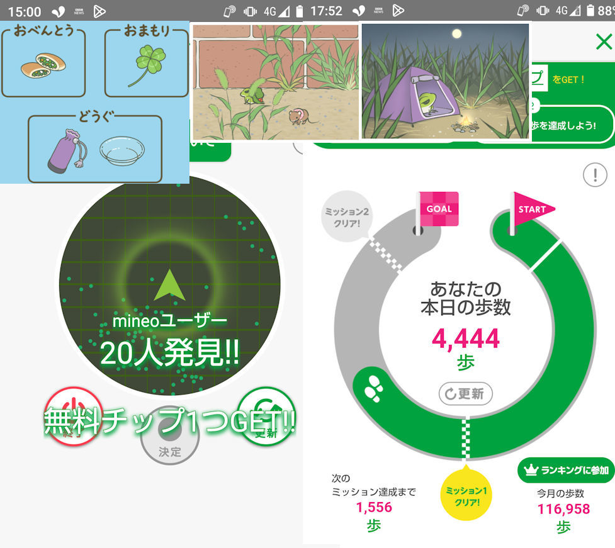The image size is (615, 548).
Task: Tap the yellow ミッション1 クリア! badge
Action: pyautogui.click(x=466, y=496)
